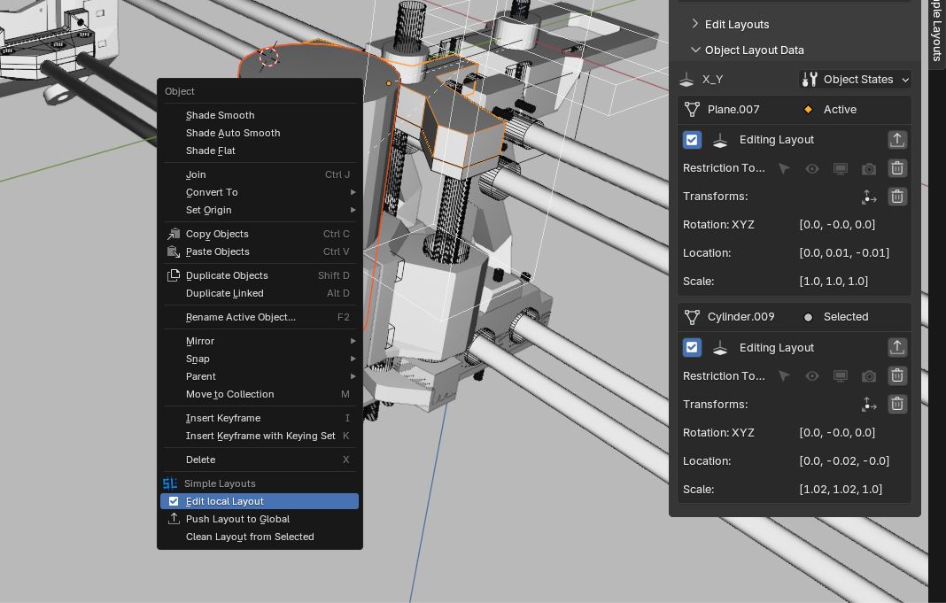Screen dimensions: 946x603
Task: Collapse the Object Layout Data section
Action: click(x=754, y=50)
